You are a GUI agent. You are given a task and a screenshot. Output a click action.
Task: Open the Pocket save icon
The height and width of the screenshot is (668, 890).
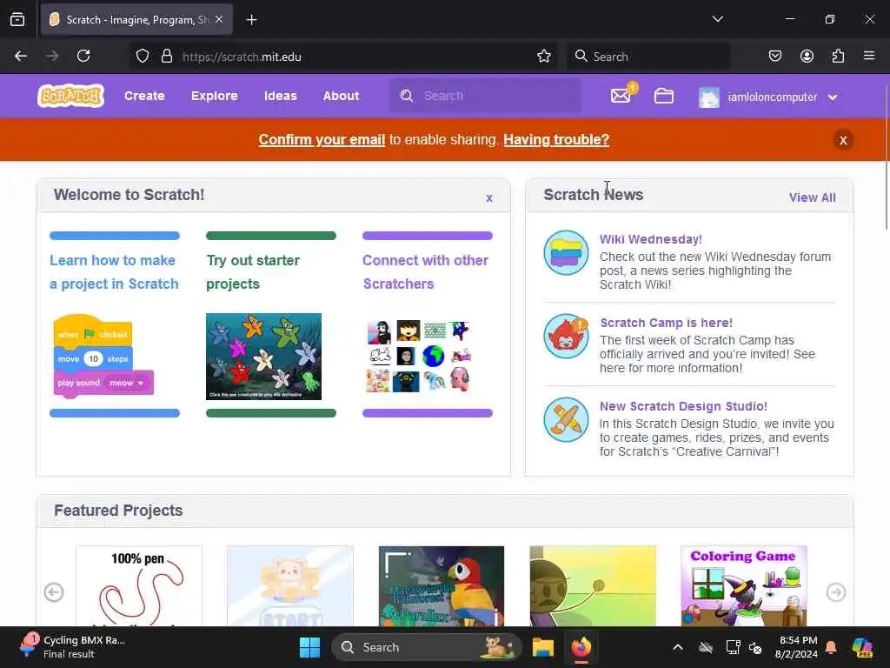[774, 56]
